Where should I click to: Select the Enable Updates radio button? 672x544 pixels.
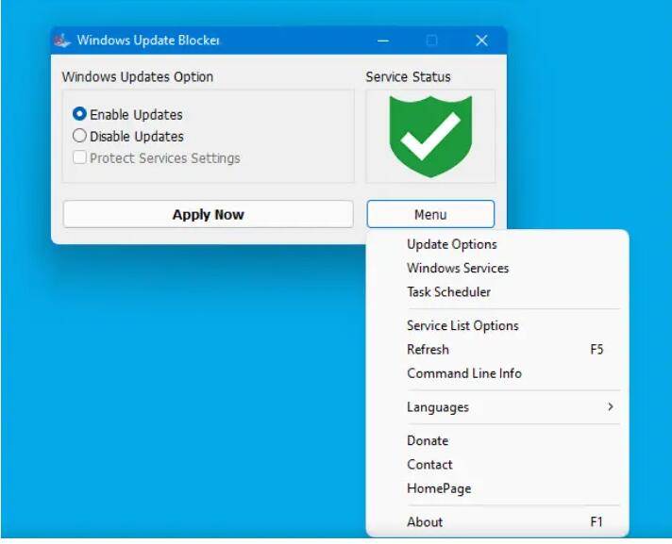80,114
